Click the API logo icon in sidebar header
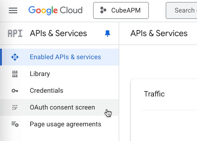 point(15,34)
